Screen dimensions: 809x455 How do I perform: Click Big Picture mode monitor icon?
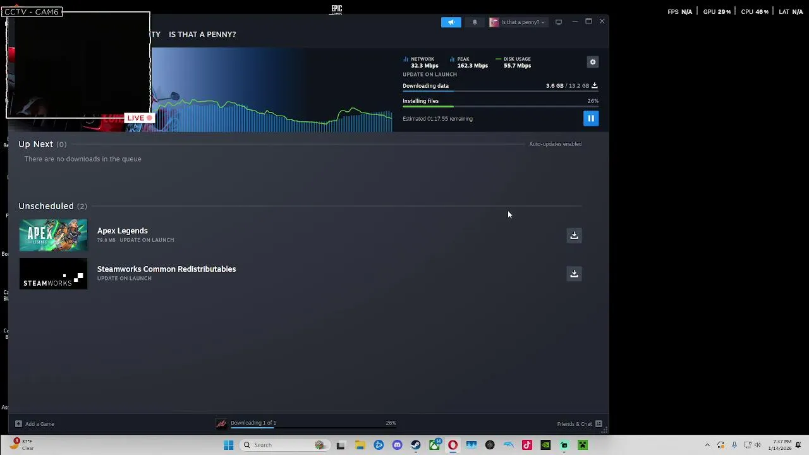coord(559,22)
